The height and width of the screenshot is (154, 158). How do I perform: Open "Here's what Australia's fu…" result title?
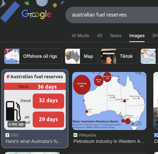34,141
